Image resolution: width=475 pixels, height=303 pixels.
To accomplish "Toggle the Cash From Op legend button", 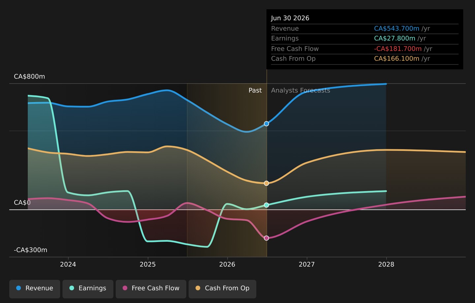I will coord(222,289).
